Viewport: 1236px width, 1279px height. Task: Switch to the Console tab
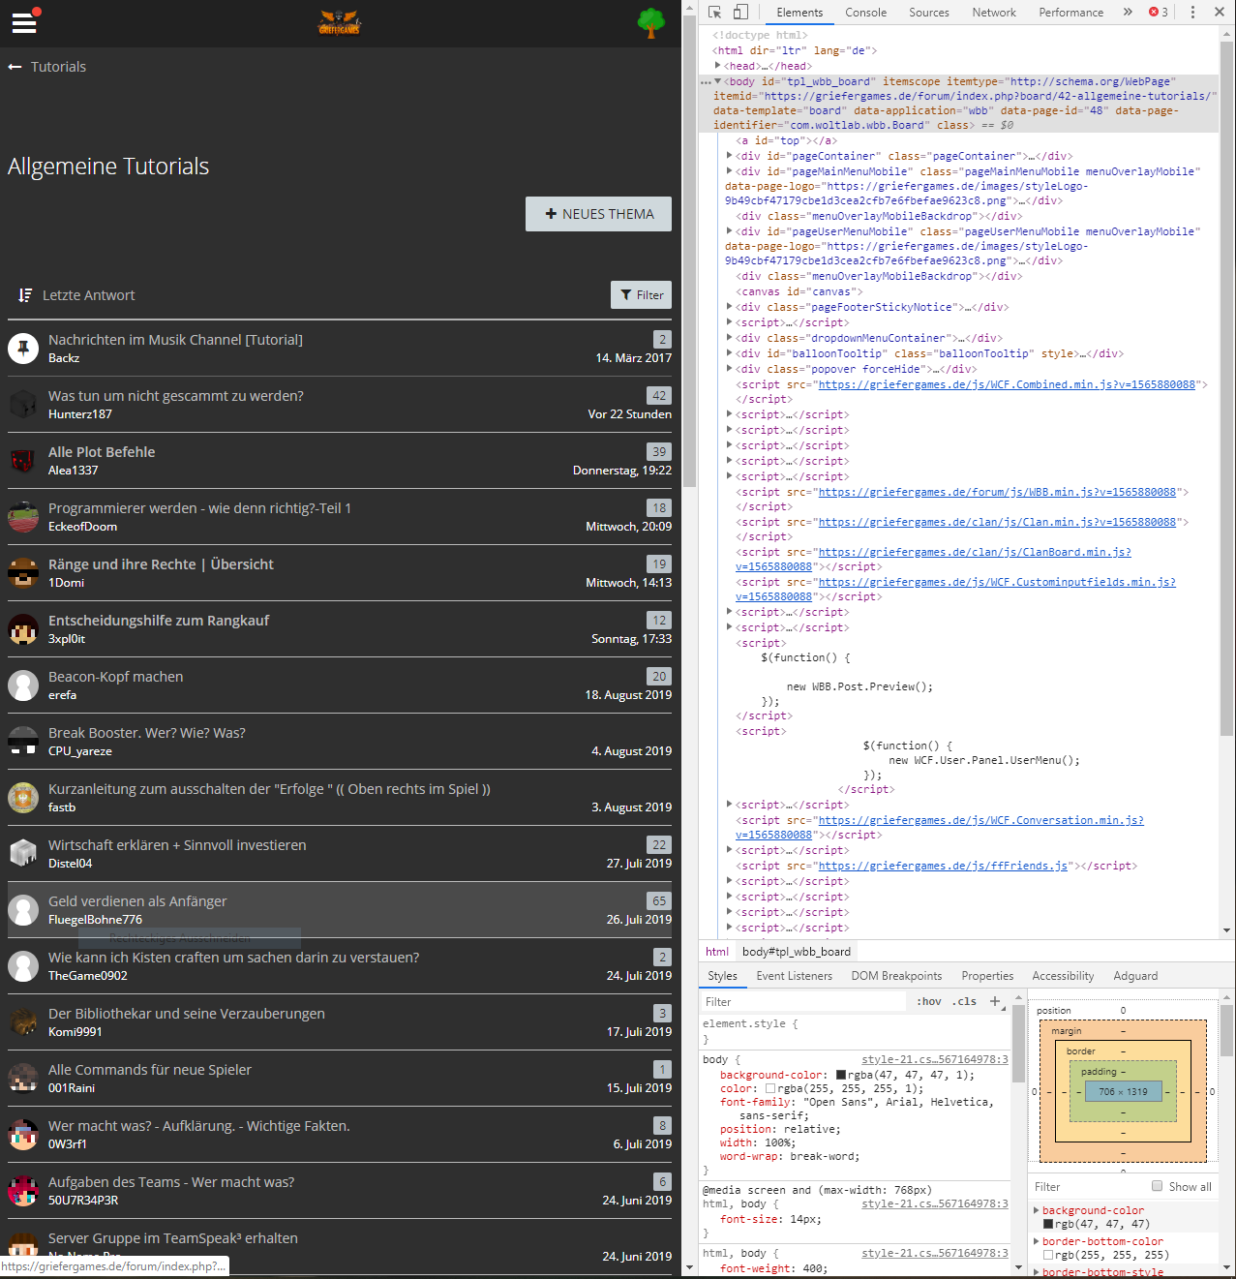(x=865, y=13)
